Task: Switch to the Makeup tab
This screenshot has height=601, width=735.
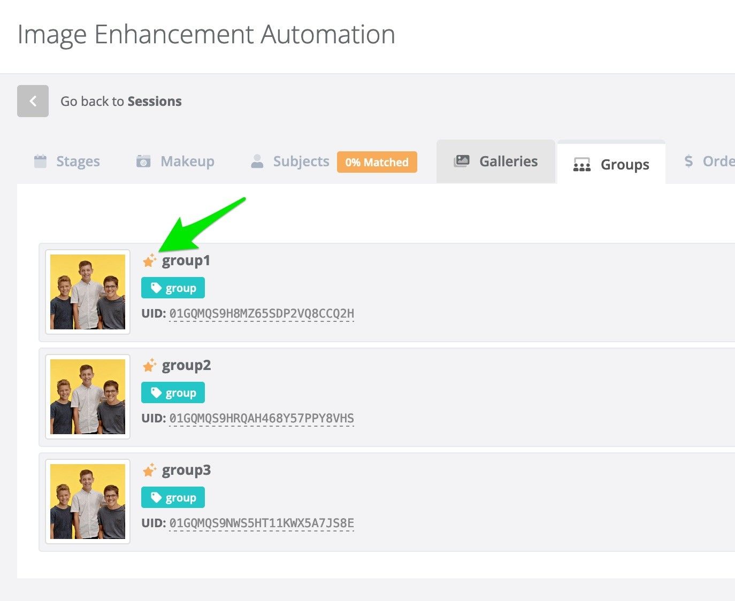Action: pos(175,161)
